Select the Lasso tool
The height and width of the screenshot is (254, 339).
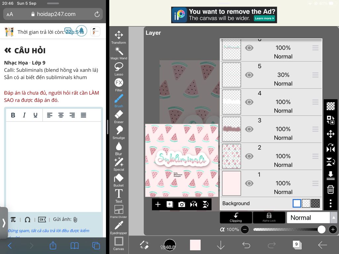[119, 69]
